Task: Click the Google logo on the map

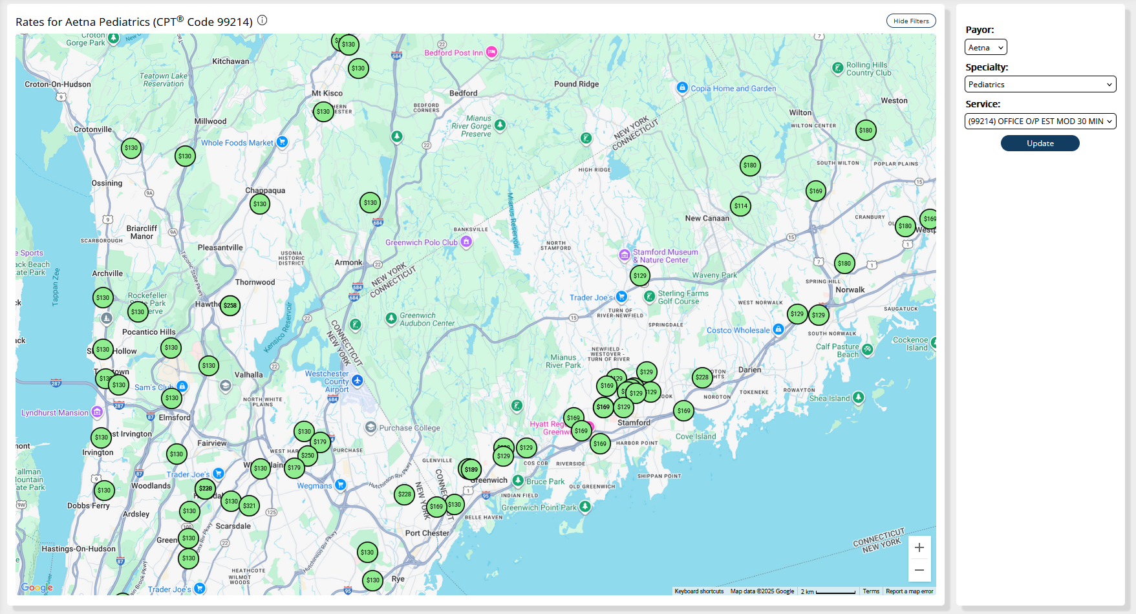Action: 37,588
